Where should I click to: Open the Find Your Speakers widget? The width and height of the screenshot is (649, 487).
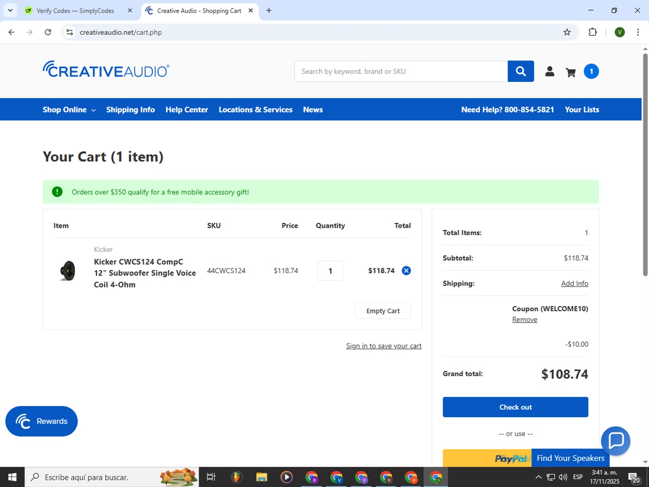point(570,458)
